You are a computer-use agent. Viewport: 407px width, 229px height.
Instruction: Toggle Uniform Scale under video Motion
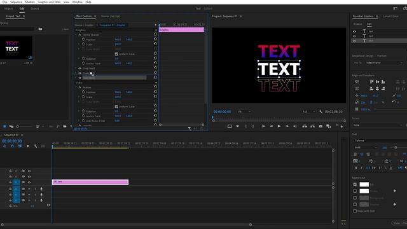tap(116, 107)
